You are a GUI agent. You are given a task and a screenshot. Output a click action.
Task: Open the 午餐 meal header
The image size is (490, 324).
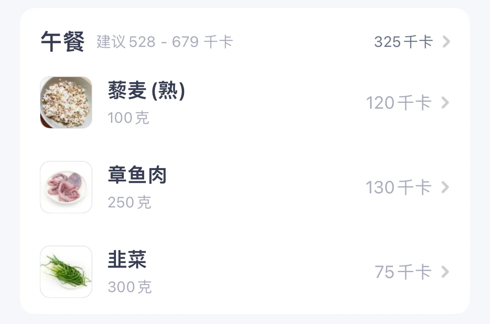point(62,41)
